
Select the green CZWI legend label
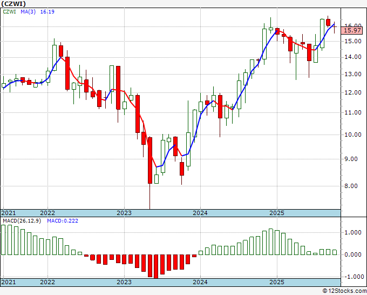pos(9,11)
